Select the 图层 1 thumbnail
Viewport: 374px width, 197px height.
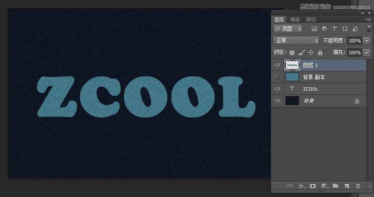coord(292,65)
